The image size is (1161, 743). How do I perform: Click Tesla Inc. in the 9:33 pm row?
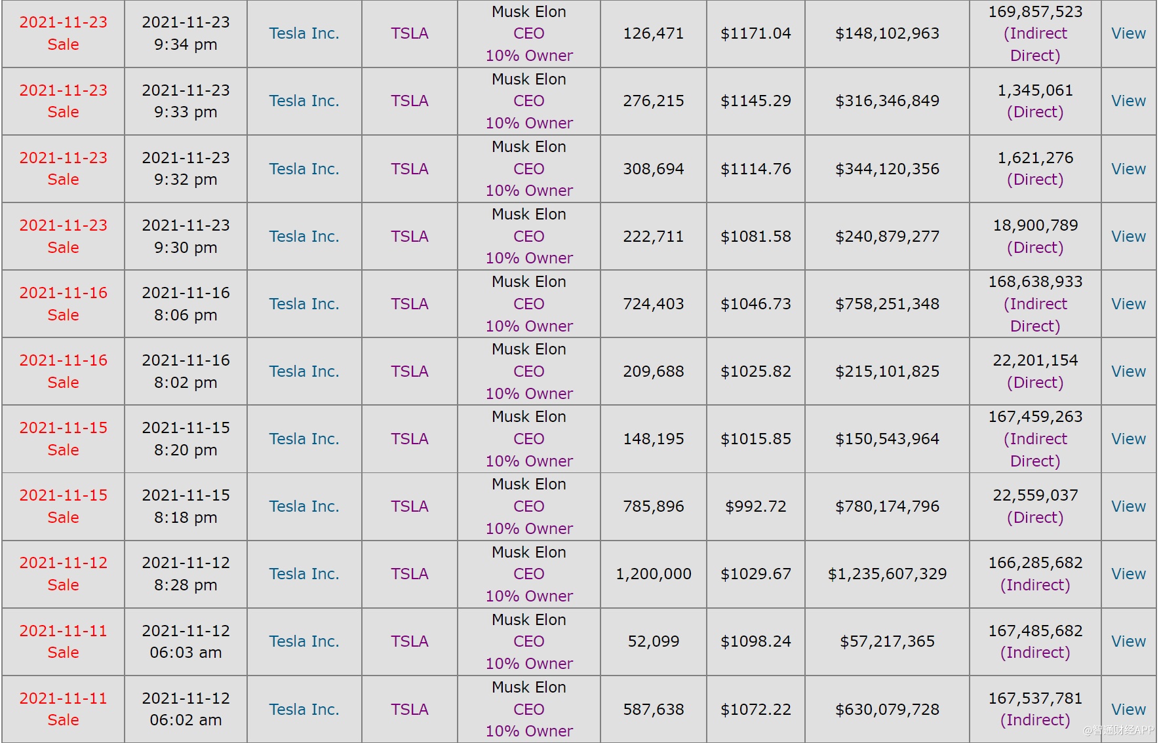pyautogui.click(x=304, y=101)
